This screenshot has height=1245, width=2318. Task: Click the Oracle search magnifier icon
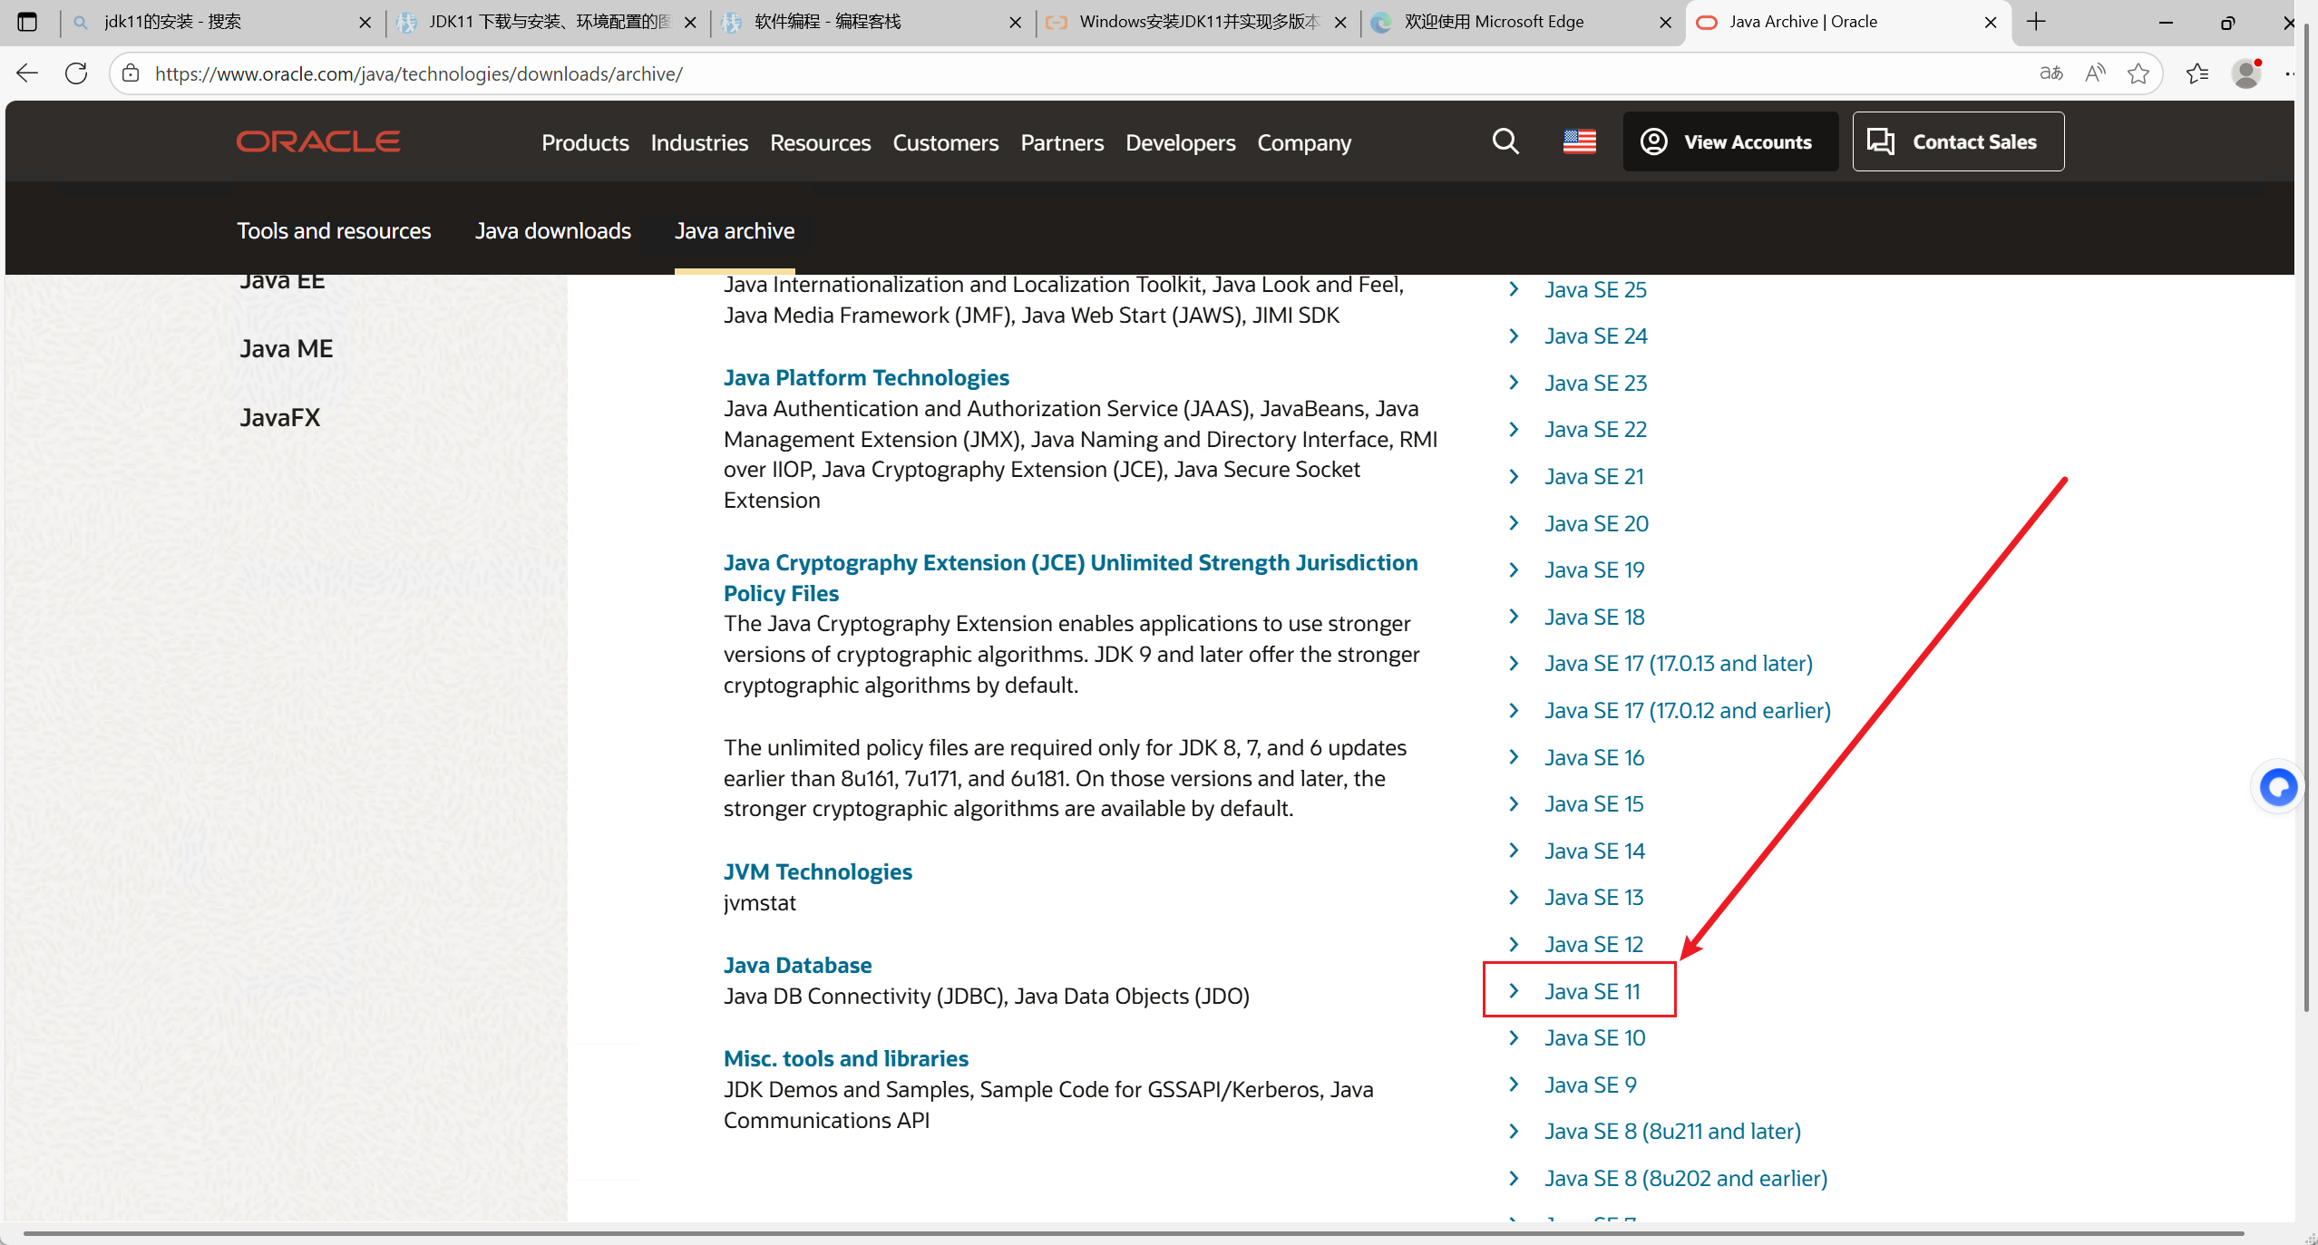1505,141
